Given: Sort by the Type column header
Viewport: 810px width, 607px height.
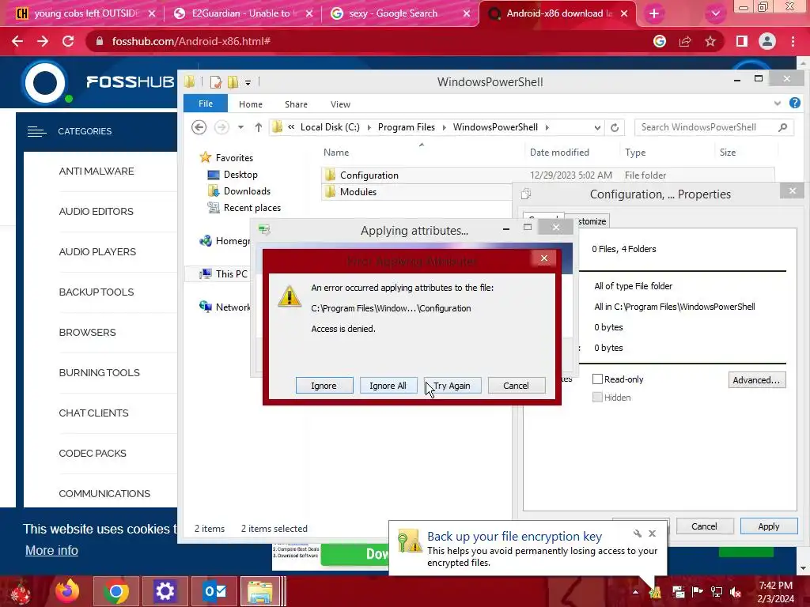Looking at the screenshot, I should click(x=635, y=153).
